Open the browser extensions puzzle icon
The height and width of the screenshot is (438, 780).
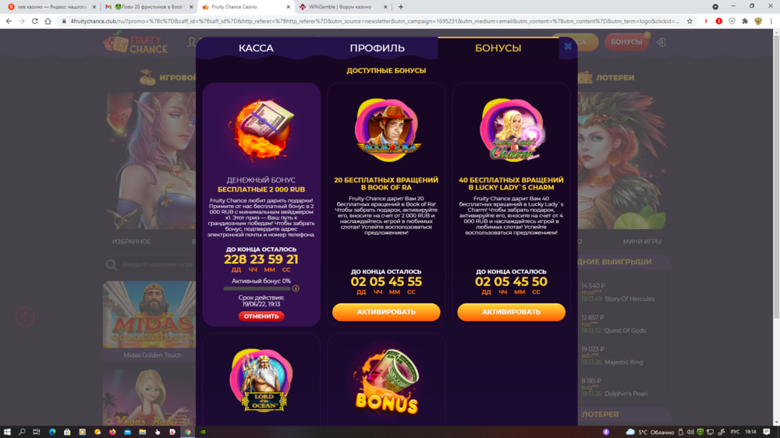[x=745, y=21]
